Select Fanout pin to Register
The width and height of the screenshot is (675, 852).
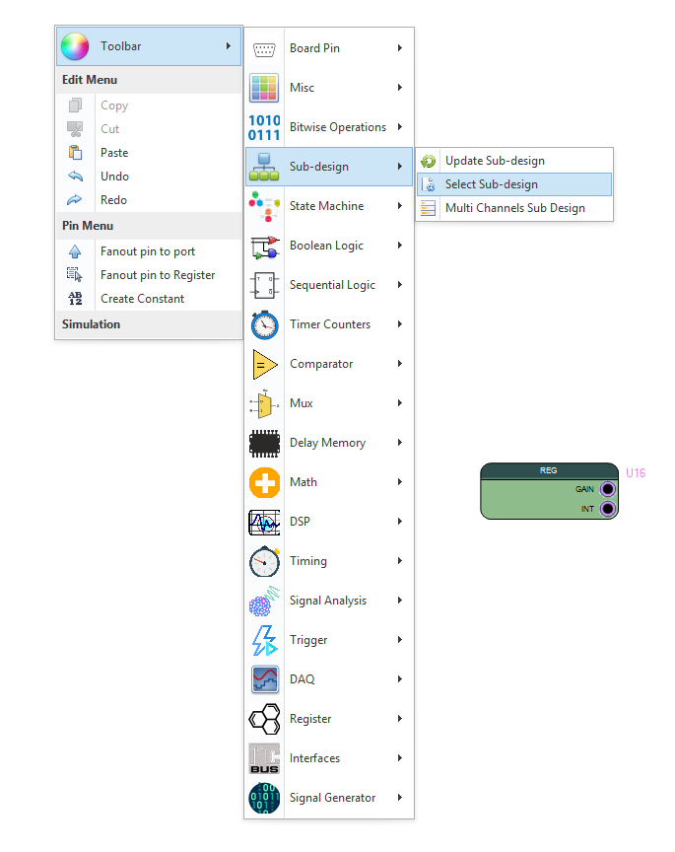tap(149, 275)
